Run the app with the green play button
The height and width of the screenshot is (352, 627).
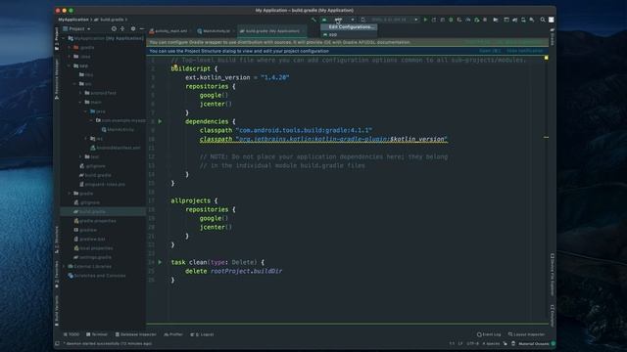tap(425, 20)
